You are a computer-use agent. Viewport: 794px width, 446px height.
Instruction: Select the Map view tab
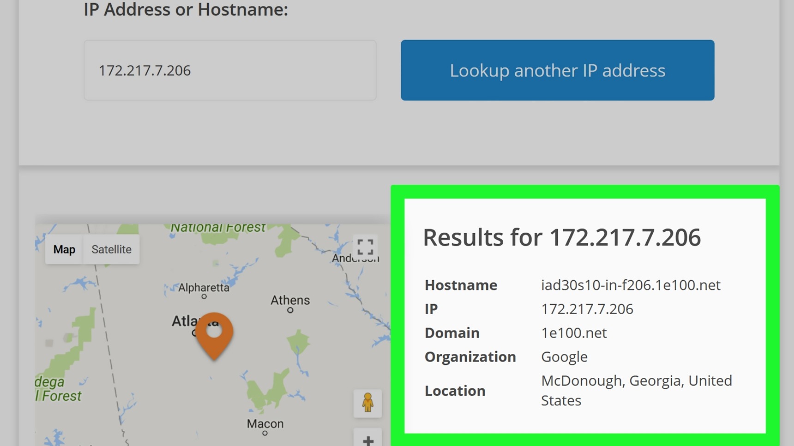(x=64, y=249)
